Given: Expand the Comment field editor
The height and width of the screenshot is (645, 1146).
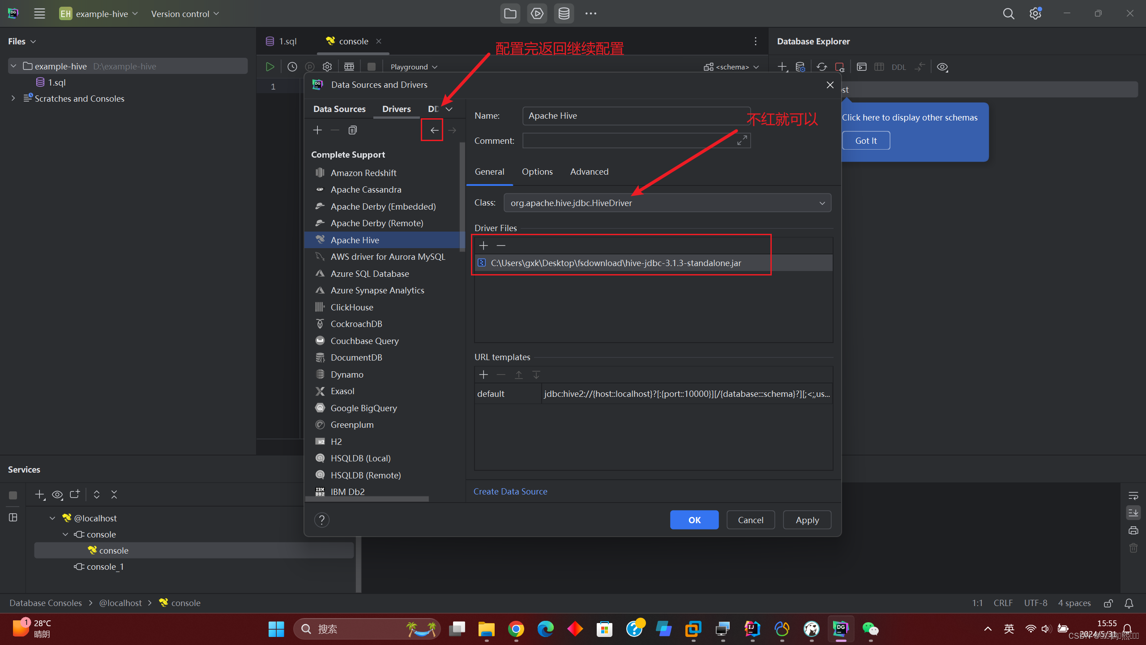Looking at the screenshot, I should [742, 141].
